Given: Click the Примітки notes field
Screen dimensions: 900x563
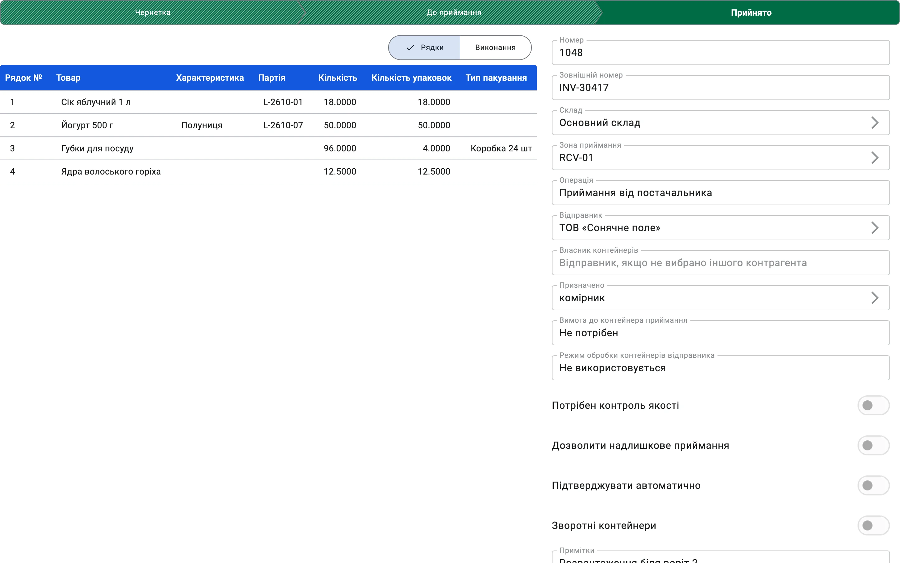Looking at the screenshot, I should 720,557.
